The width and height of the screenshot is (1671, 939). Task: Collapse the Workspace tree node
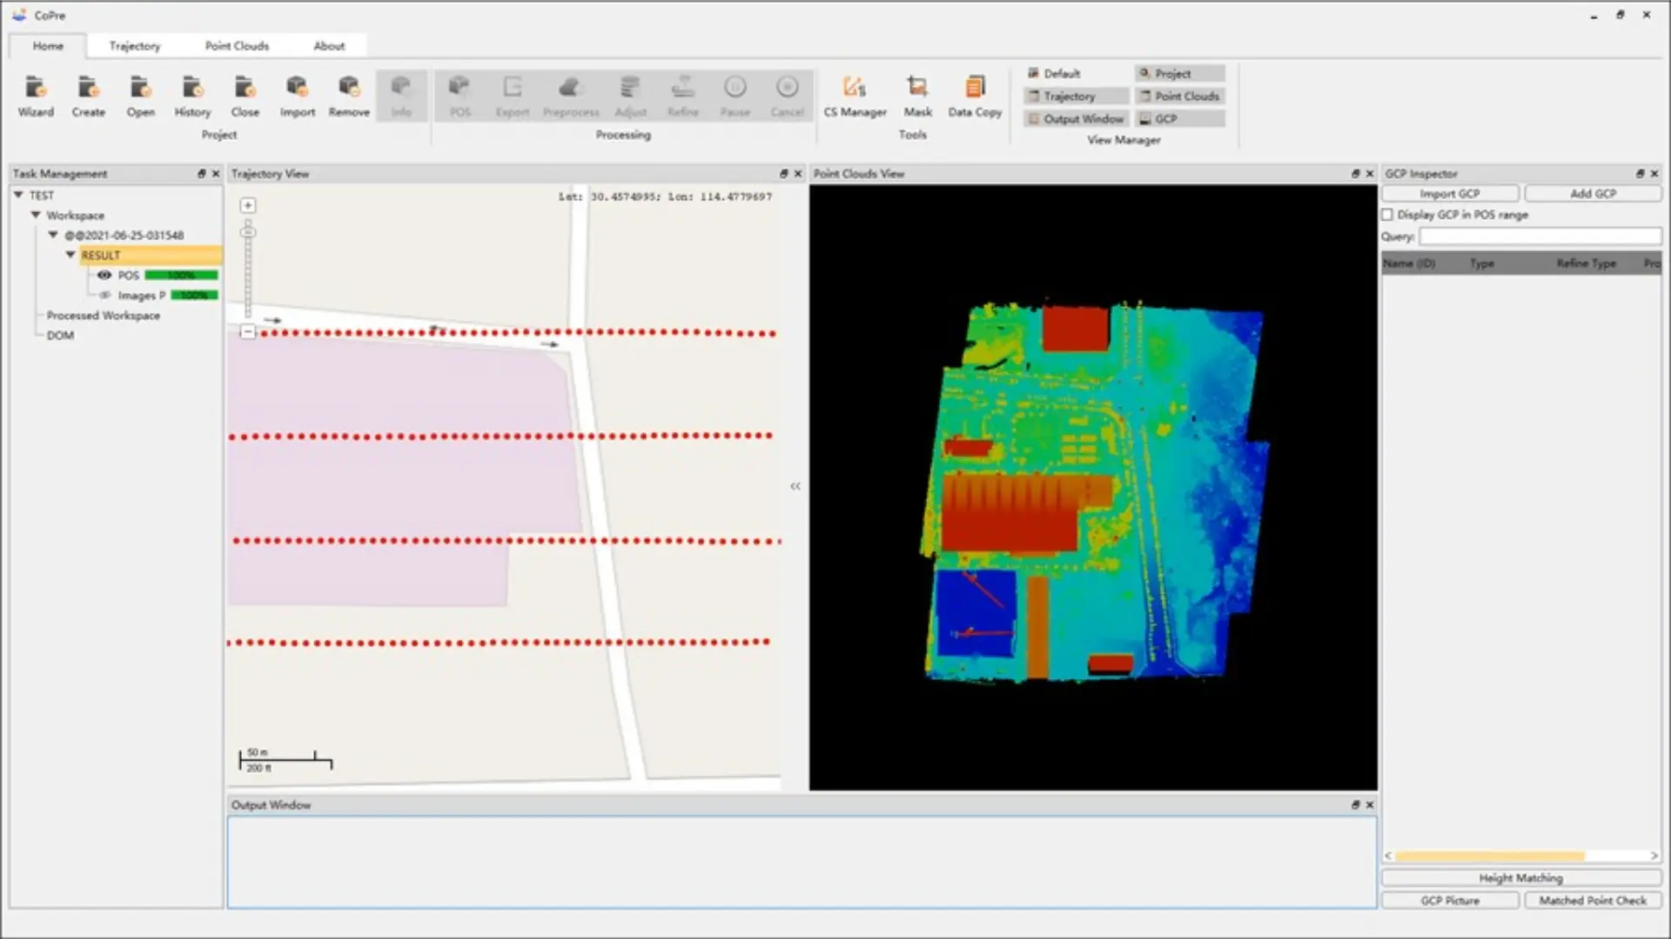(x=36, y=215)
